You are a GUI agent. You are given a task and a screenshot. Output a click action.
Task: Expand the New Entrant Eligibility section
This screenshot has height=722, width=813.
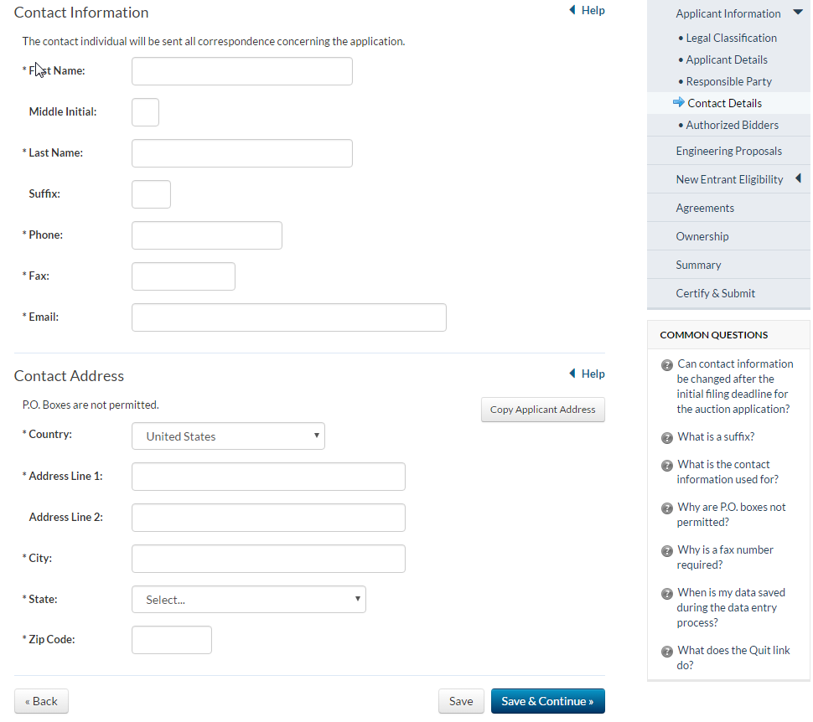pyautogui.click(x=798, y=178)
